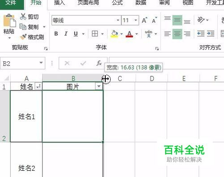
Task: Increase font size with large A icon
Action: [x=145, y=20]
